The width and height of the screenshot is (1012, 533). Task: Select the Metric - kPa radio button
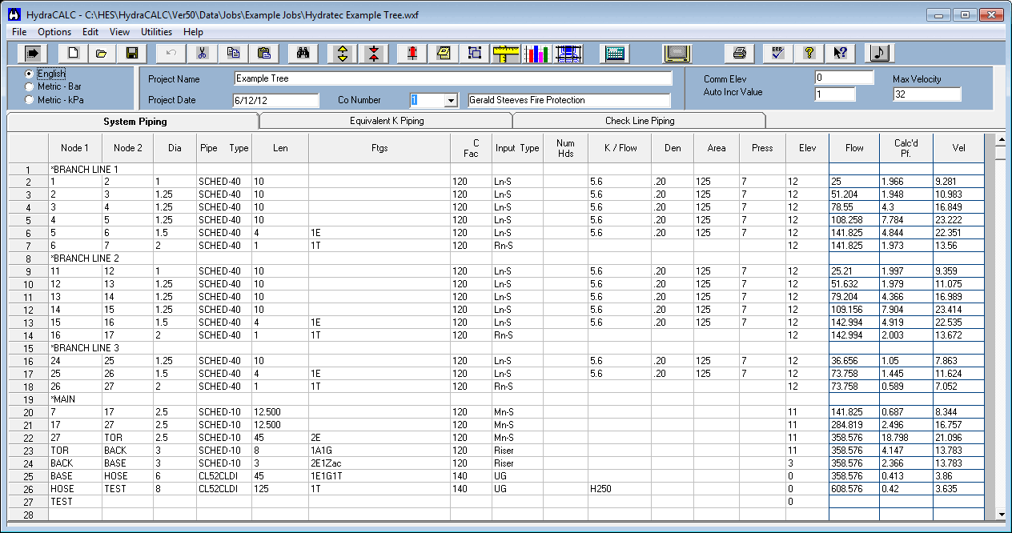(30, 100)
